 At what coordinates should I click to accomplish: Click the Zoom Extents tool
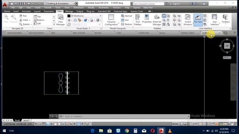[x=24, y=24]
